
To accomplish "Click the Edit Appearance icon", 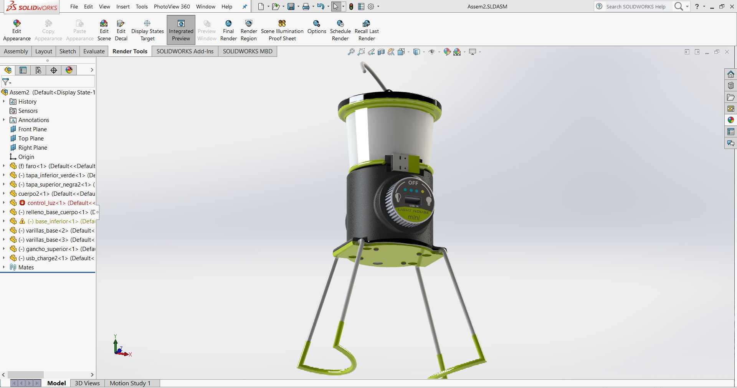I will (x=17, y=24).
